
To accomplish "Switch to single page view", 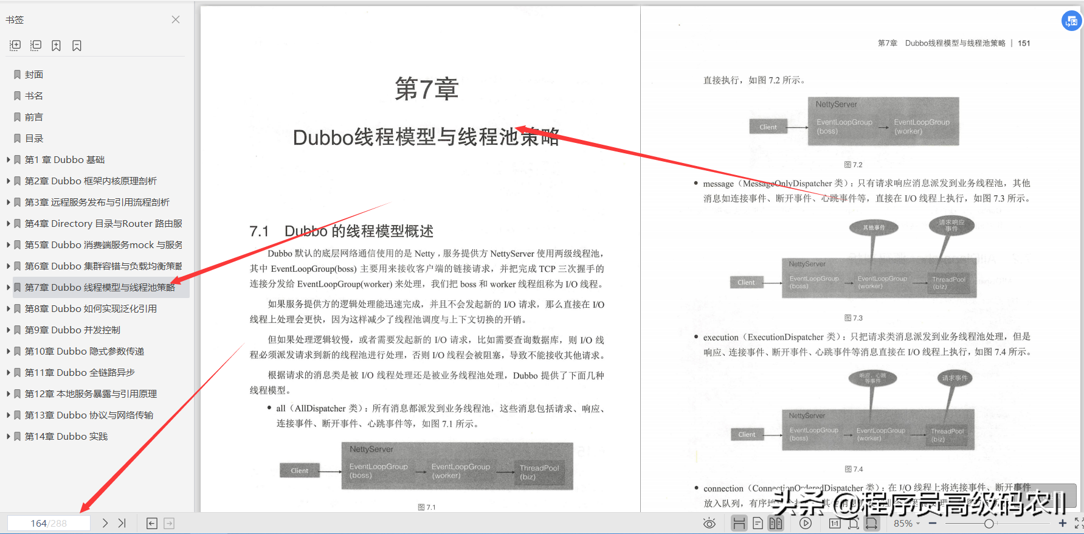I will [758, 523].
